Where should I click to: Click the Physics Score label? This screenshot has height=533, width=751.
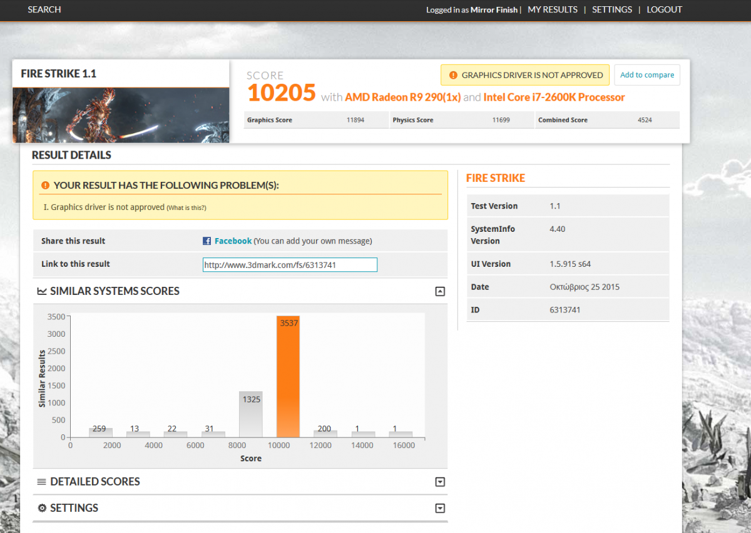pos(413,120)
